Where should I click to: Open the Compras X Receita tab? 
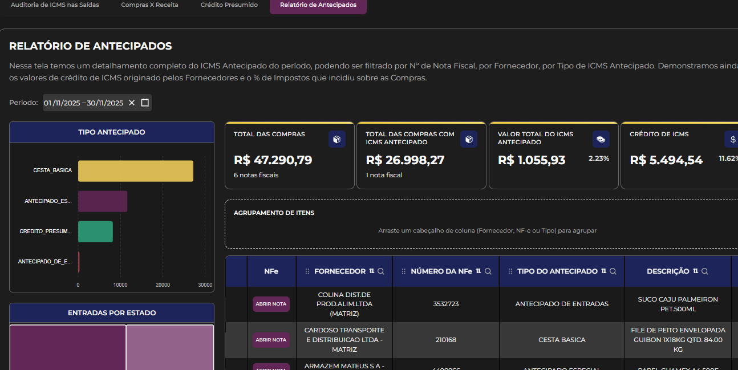click(x=149, y=5)
